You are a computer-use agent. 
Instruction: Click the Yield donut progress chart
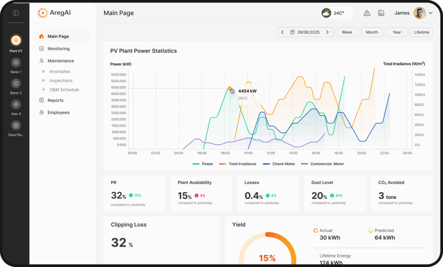(267, 249)
